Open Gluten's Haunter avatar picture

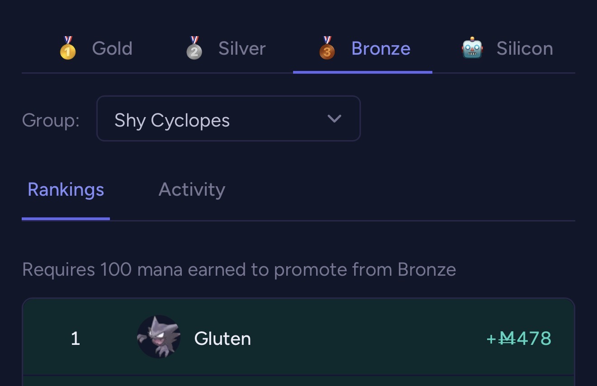(159, 337)
